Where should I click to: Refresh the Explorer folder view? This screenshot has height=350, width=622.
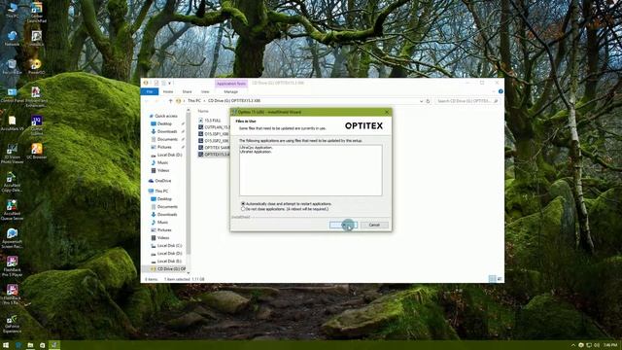point(428,101)
